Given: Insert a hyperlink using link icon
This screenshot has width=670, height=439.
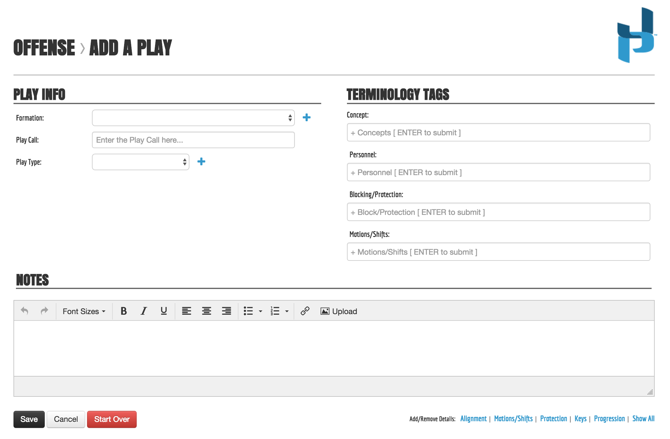Looking at the screenshot, I should [x=305, y=311].
